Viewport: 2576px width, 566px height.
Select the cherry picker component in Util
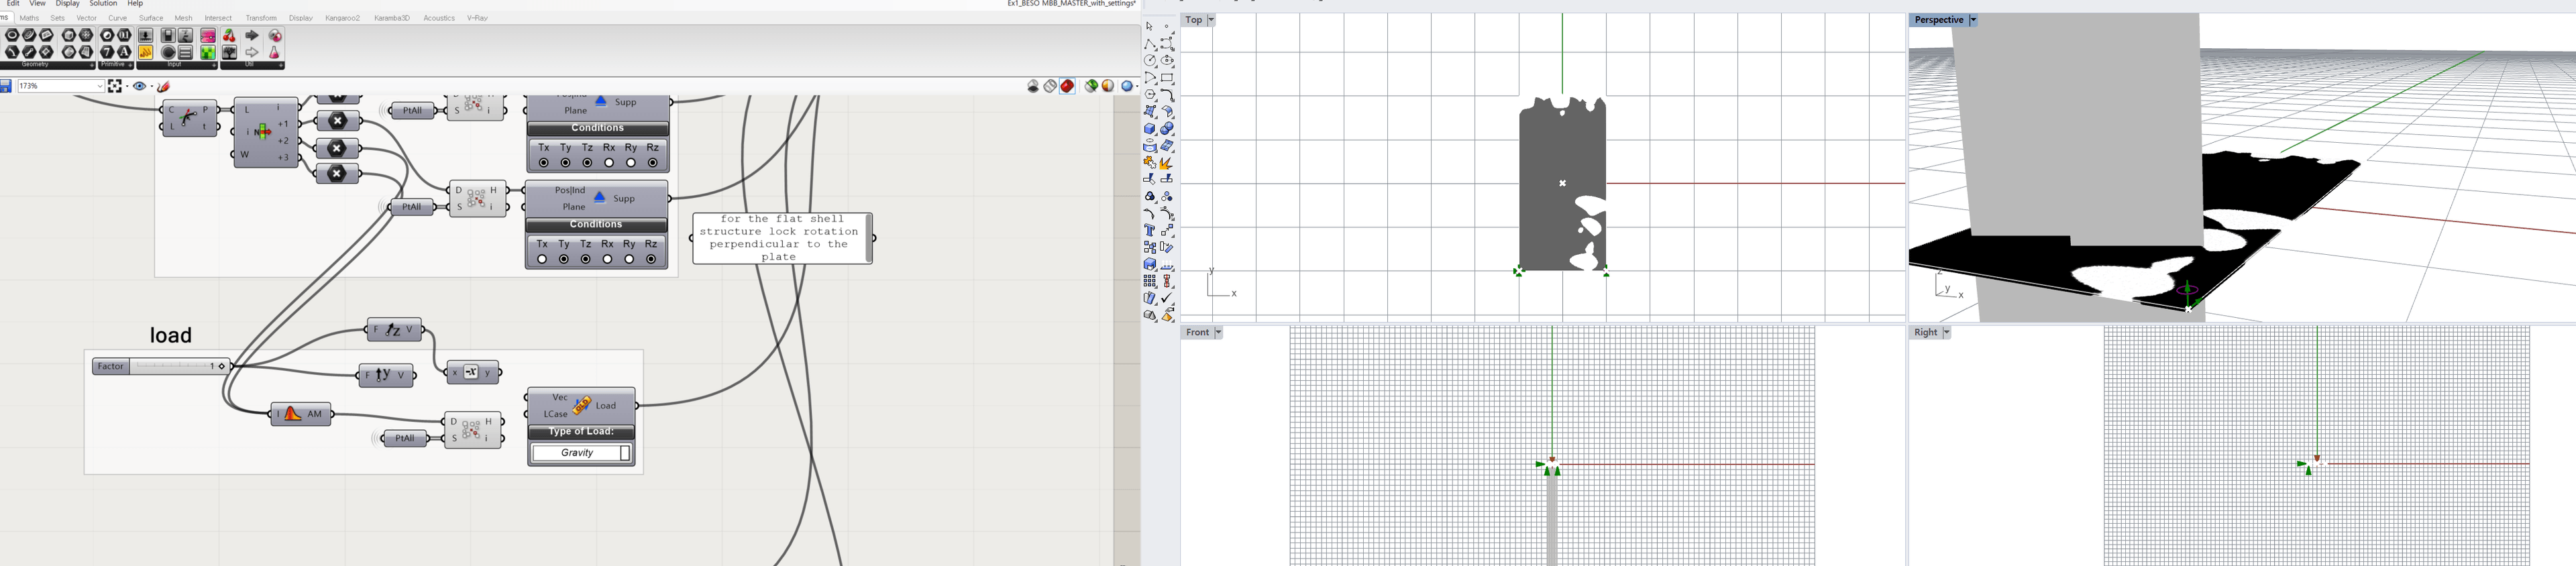point(229,36)
